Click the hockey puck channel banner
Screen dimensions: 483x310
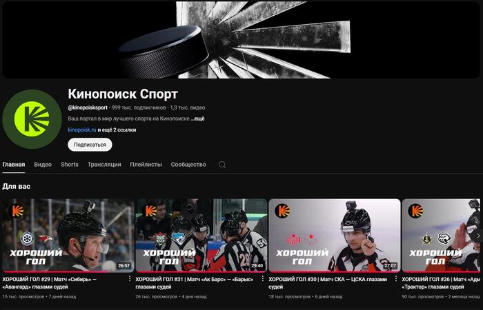pyautogui.click(x=241, y=39)
